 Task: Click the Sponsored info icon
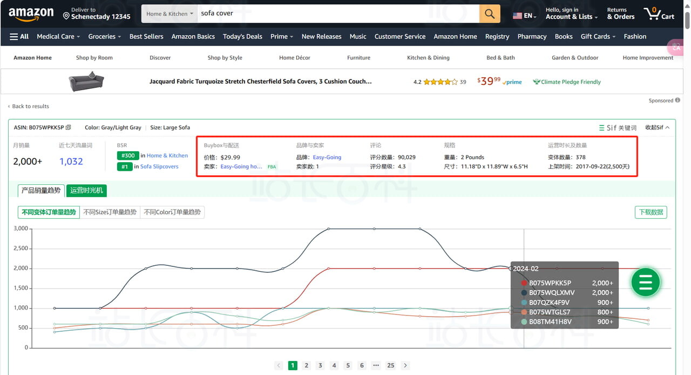click(x=678, y=101)
